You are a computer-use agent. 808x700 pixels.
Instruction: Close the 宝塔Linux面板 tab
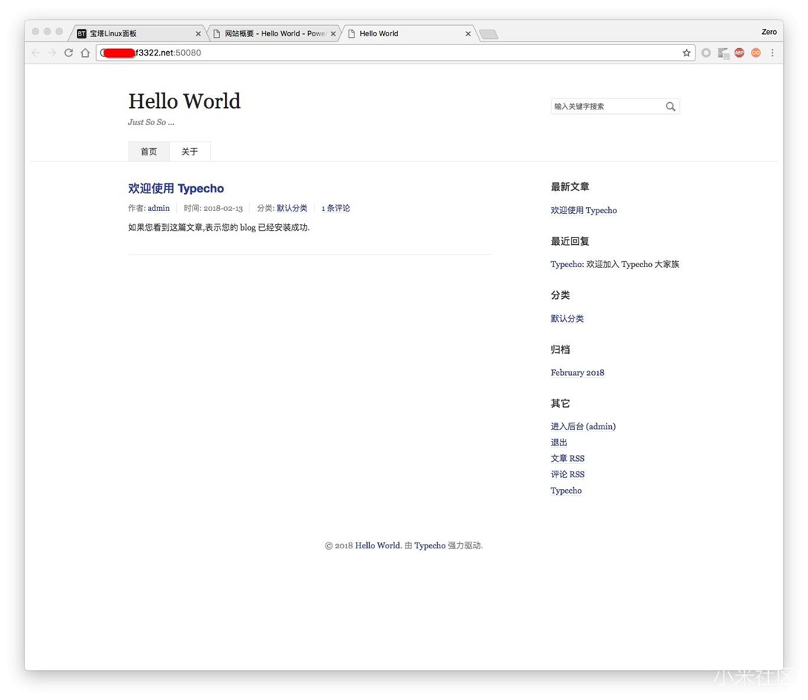pyautogui.click(x=198, y=33)
